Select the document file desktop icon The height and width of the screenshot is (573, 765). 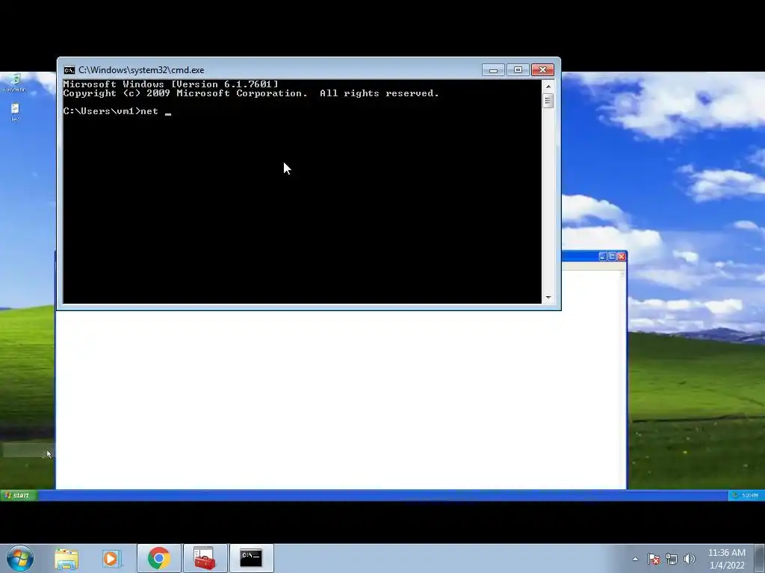15,112
